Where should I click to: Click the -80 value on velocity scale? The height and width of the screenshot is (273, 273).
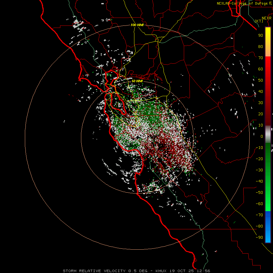(259, 226)
